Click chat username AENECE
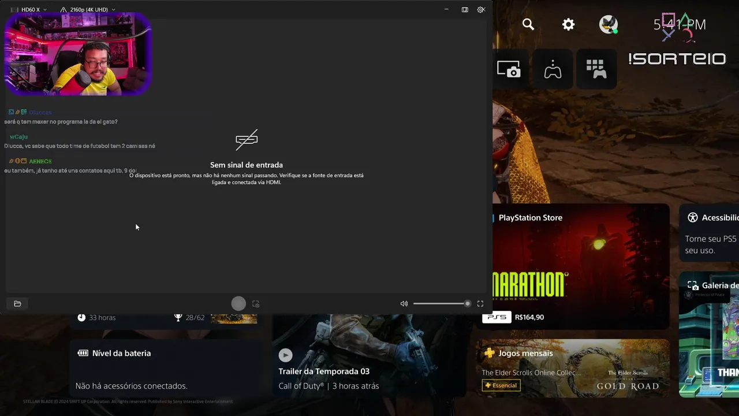Viewport: 739px width, 416px height. [x=40, y=161]
